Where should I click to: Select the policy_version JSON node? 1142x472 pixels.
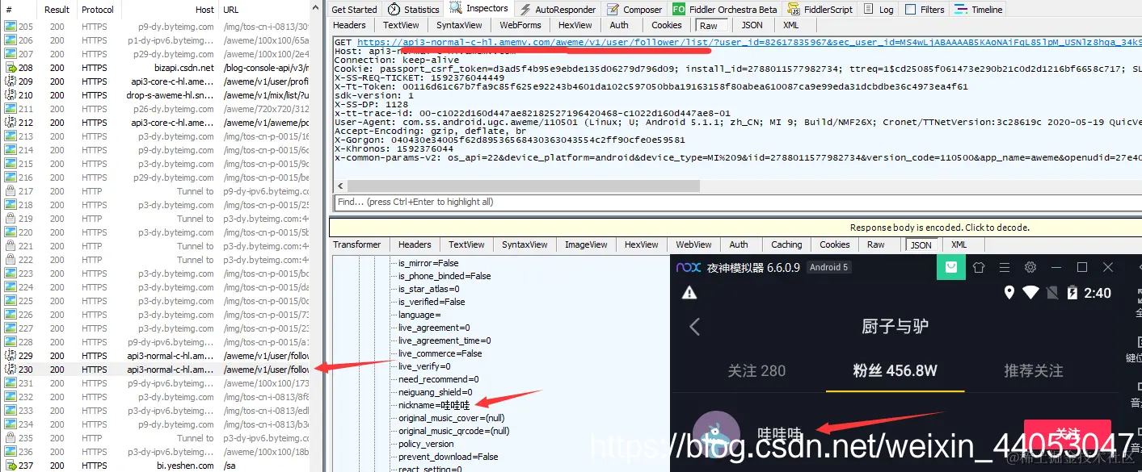click(x=426, y=444)
